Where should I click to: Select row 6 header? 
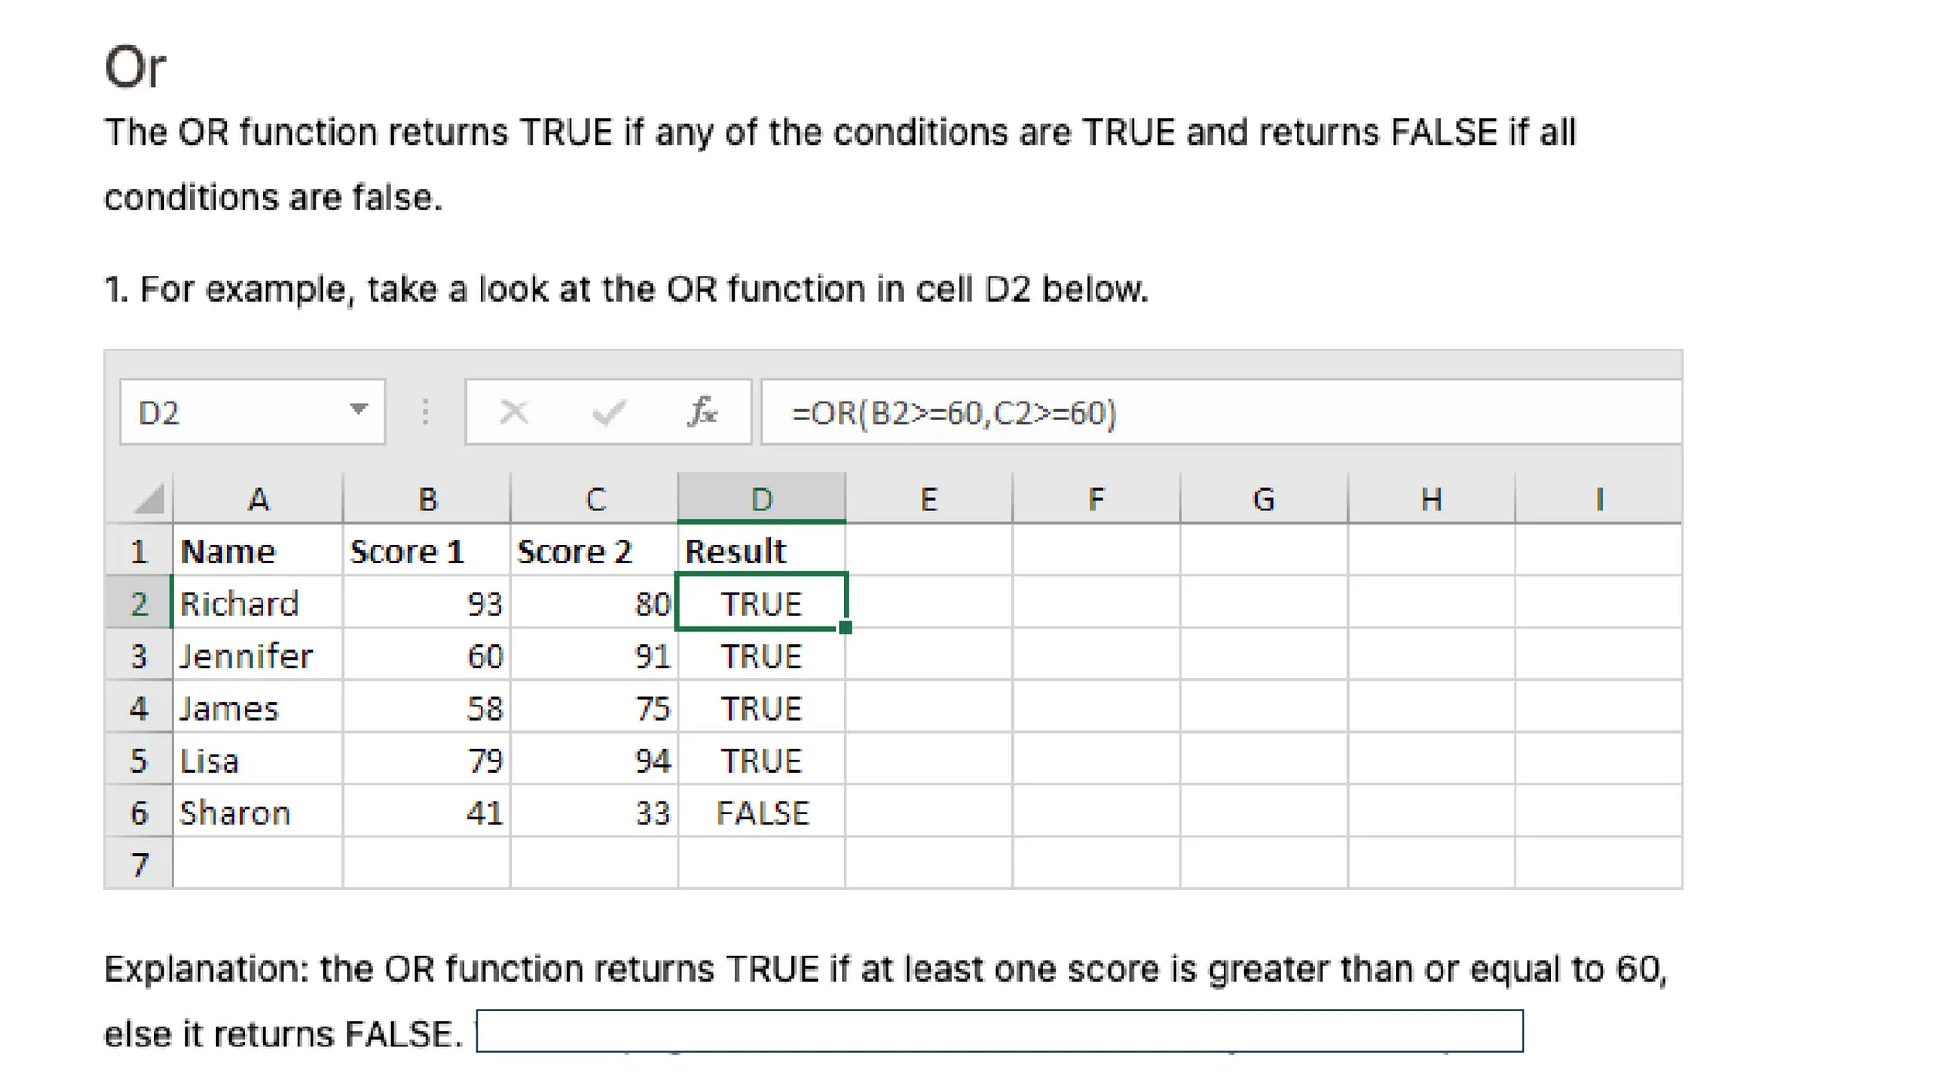tap(138, 812)
